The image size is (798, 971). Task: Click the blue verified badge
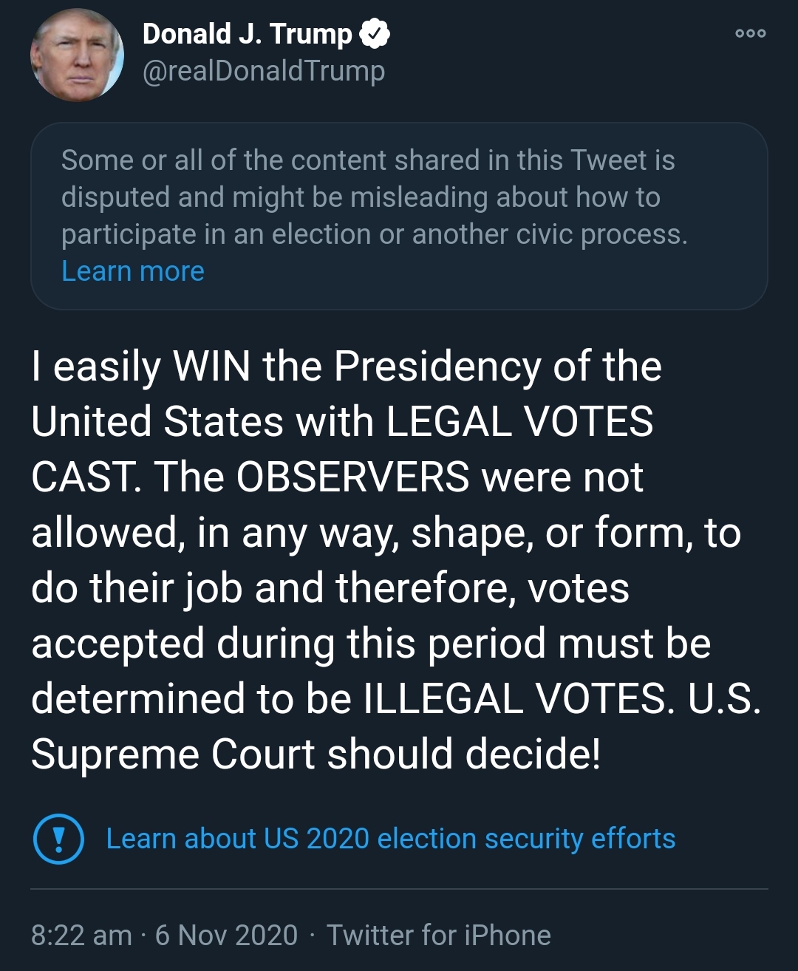pyautogui.click(x=375, y=34)
